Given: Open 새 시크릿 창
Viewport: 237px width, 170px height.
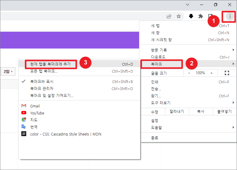Looking at the screenshot, I should 188,40.
